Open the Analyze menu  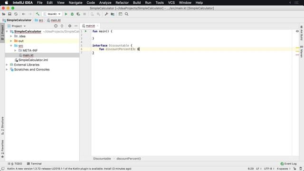(105, 3)
